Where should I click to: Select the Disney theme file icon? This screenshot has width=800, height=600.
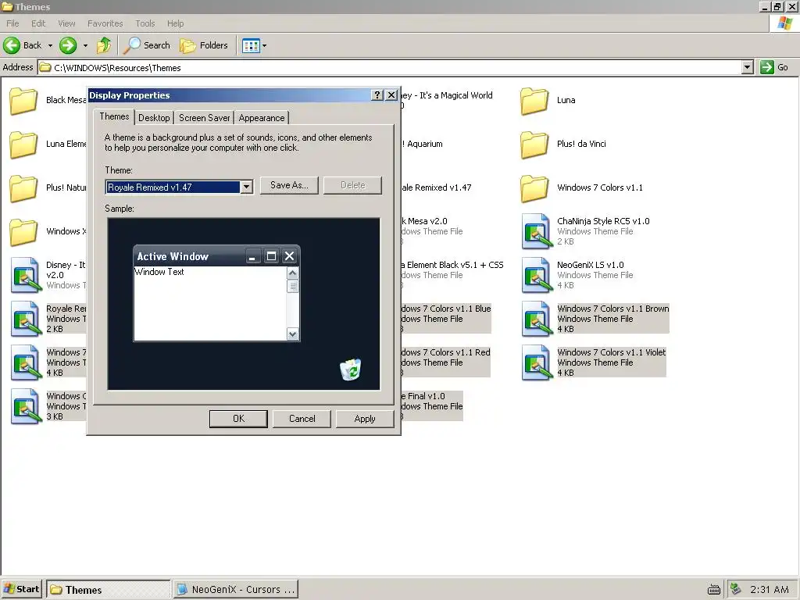(x=26, y=275)
